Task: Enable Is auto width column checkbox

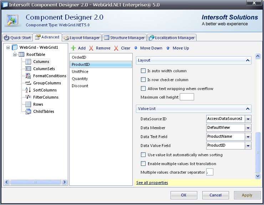Action: pos(143,71)
